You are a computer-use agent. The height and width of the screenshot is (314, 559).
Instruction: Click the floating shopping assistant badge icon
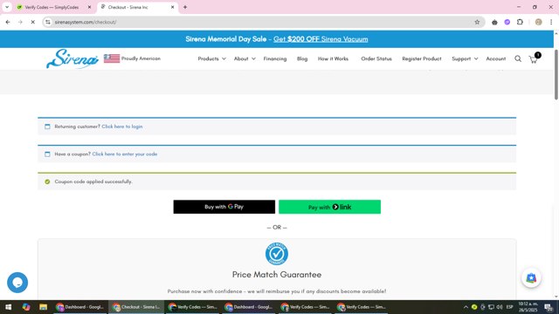point(531,277)
